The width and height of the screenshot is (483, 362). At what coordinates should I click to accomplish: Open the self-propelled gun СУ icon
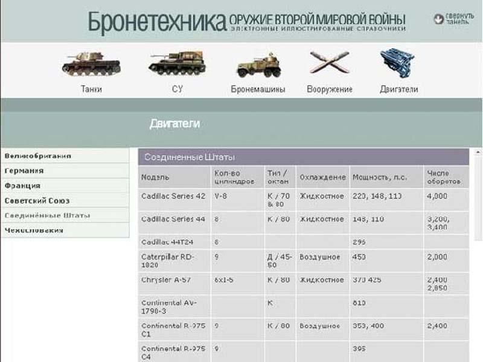coord(176,63)
